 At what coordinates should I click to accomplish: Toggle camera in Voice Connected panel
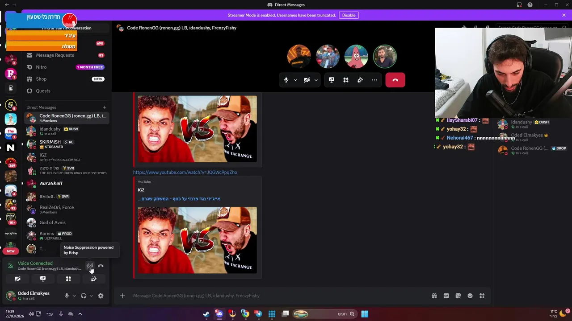click(17, 279)
